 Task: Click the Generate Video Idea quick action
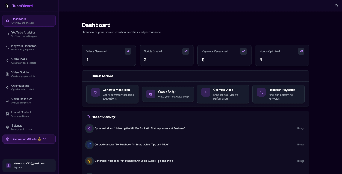pyautogui.click(x=112, y=94)
